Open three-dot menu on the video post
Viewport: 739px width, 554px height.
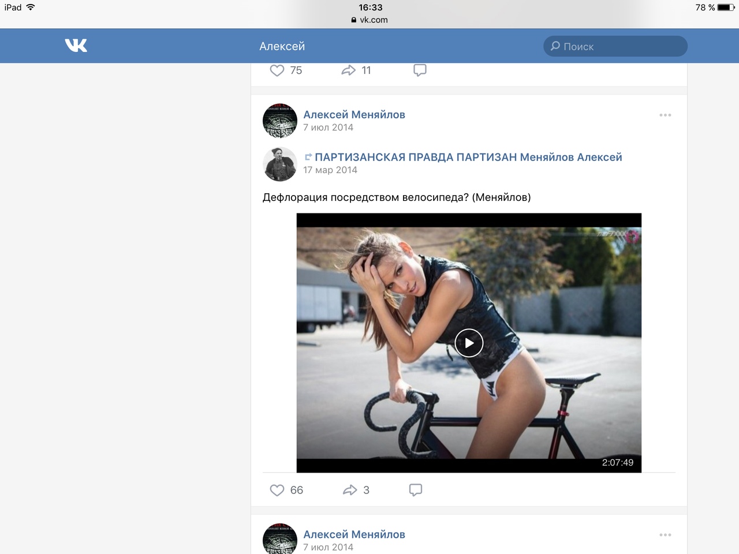pyautogui.click(x=665, y=115)
